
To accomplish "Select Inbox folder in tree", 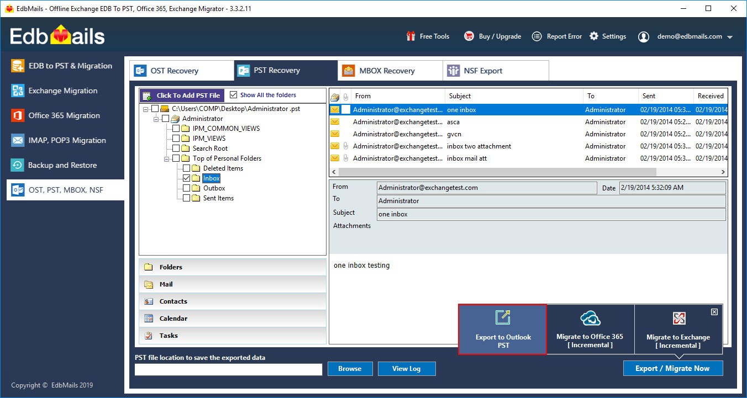I will click(211, 178).
